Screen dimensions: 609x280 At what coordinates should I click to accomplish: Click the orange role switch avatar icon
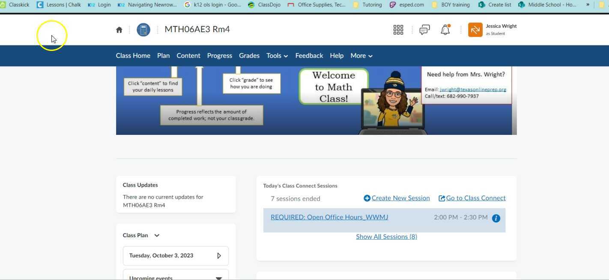[x=475, y=30]
